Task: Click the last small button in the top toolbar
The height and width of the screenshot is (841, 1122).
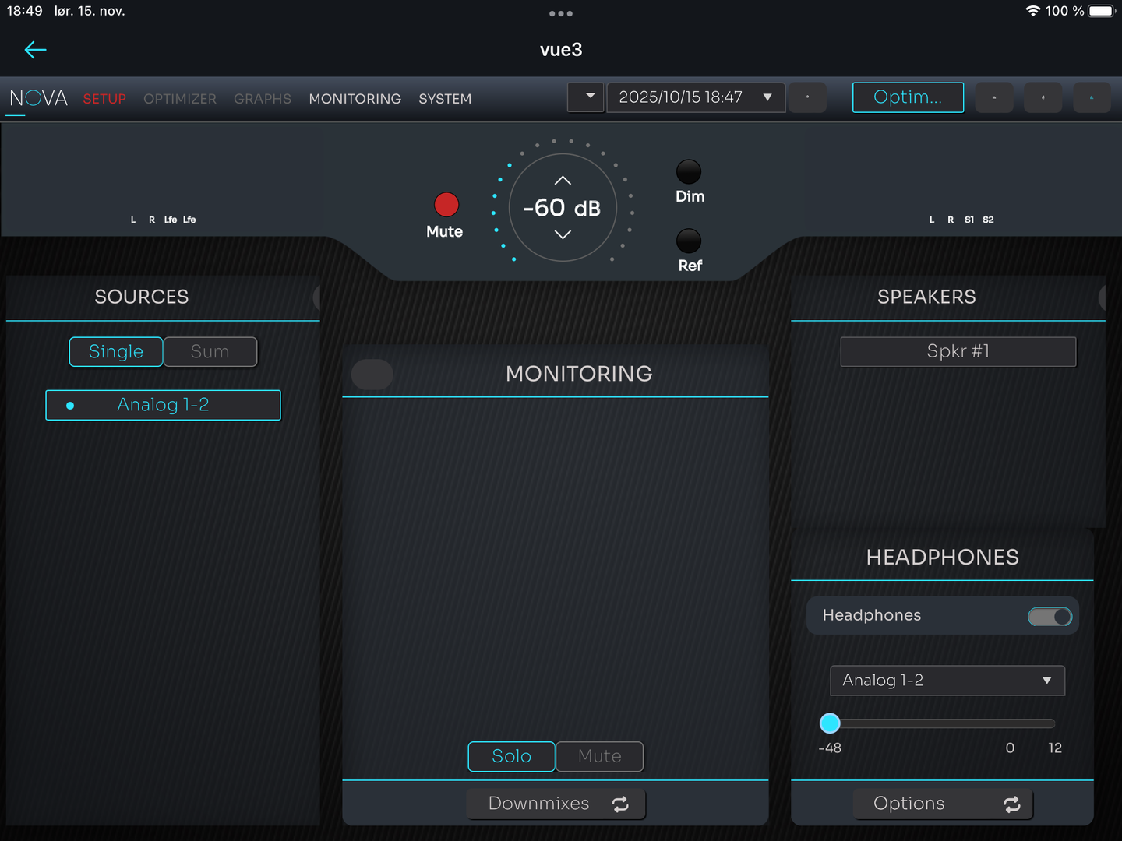Action: pyautogui.click(x=1092, y=97)
